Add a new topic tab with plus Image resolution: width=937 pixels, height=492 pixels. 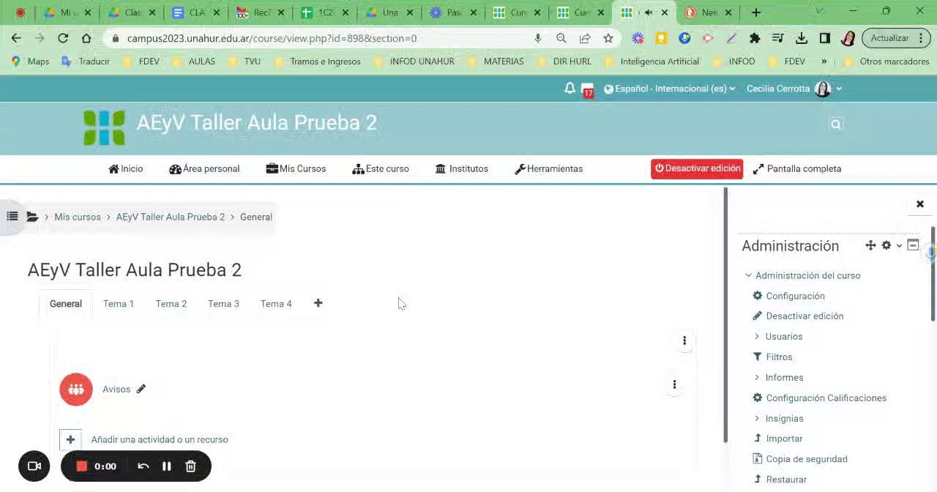[x=318, y=303]
